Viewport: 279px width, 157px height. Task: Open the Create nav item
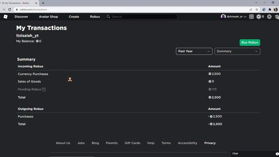[74, 17]
